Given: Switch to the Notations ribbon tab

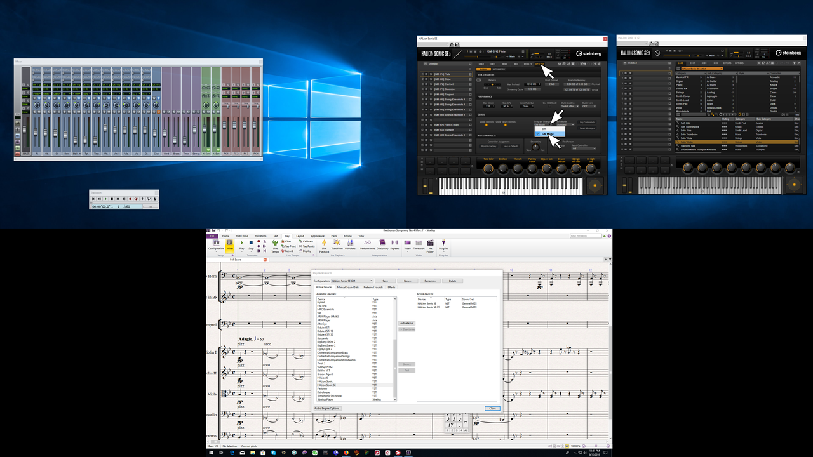Looking at the screenshot, I should (261, 235).
